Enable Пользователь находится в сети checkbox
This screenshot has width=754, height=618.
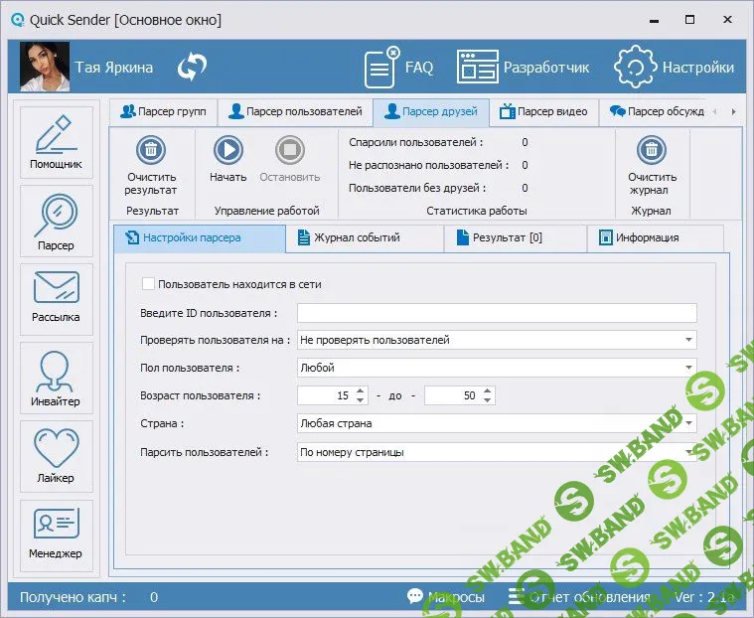point(148,284)
